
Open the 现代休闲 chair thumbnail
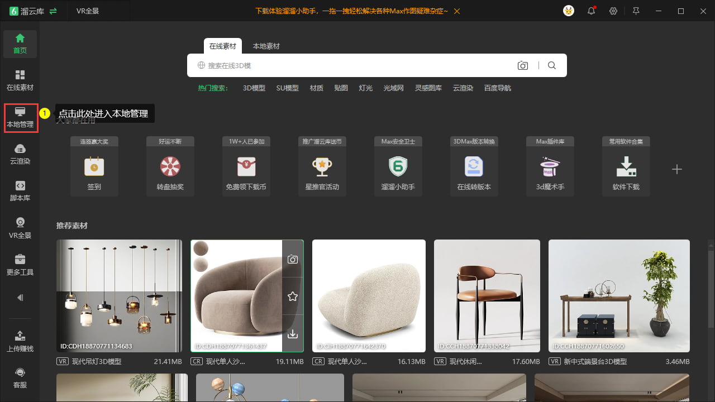(487, 296)
